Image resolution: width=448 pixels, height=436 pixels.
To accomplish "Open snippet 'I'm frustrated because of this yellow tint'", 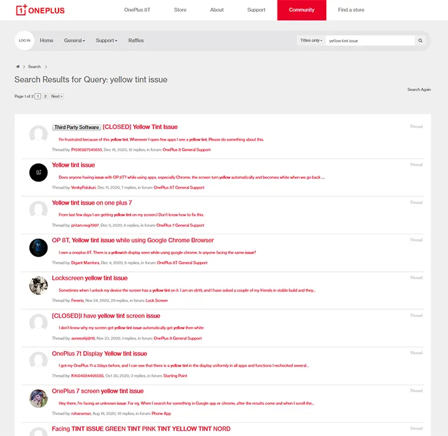I will pyautogui.click(x=161, y=140).
